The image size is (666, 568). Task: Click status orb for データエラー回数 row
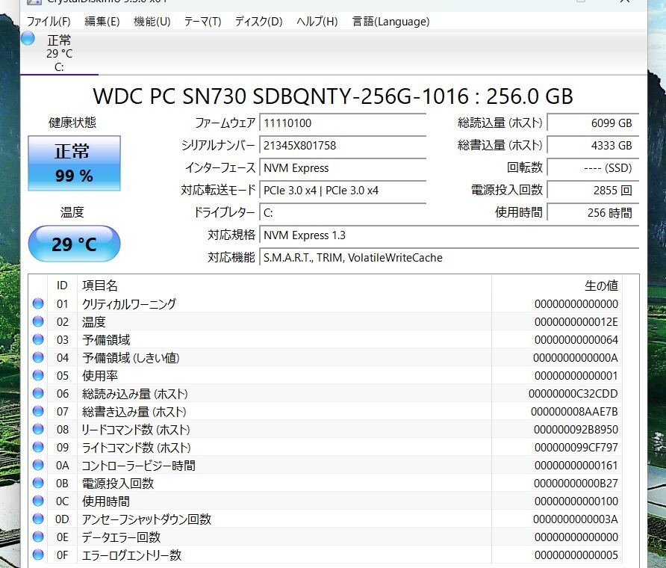point(38,537)
